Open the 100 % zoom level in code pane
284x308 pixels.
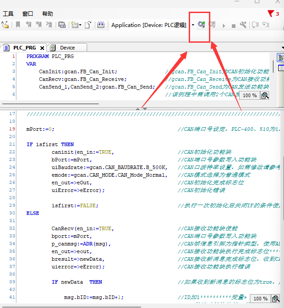(260, 299)
